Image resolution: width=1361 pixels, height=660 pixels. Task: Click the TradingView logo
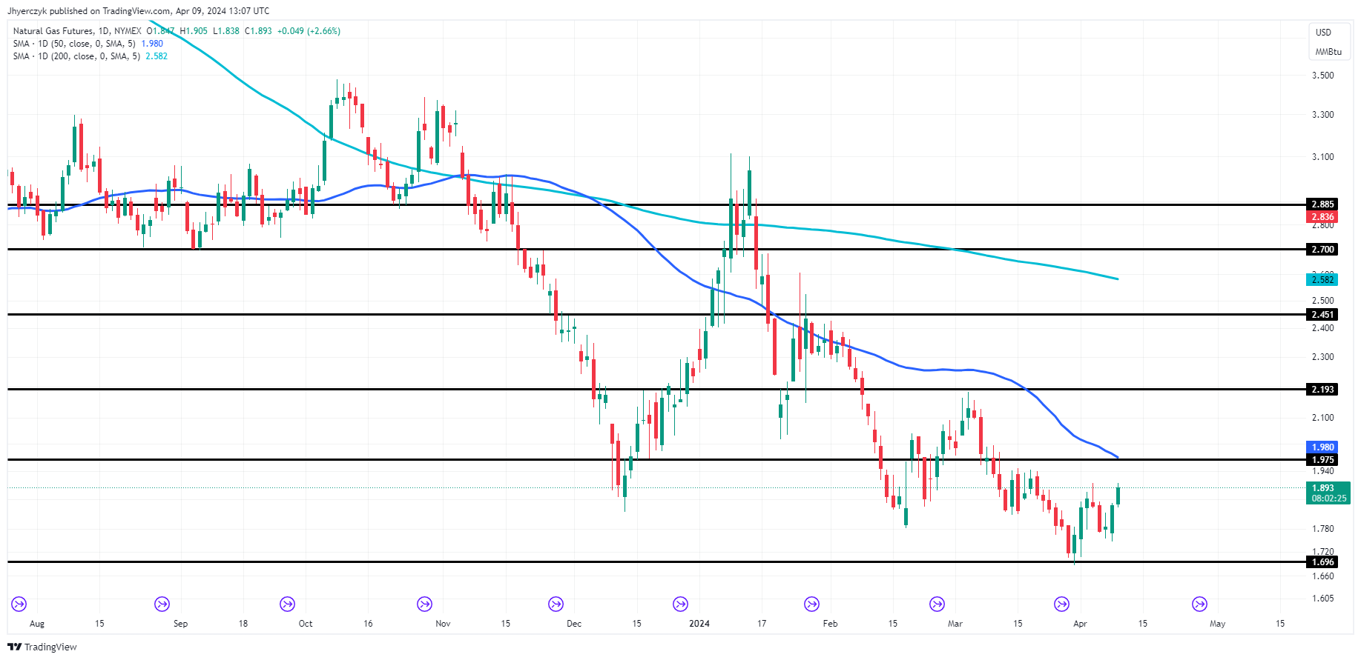[42, 647]
